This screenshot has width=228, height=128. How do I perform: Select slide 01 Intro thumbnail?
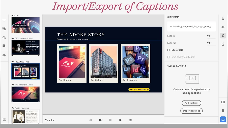tap(25, 25)
